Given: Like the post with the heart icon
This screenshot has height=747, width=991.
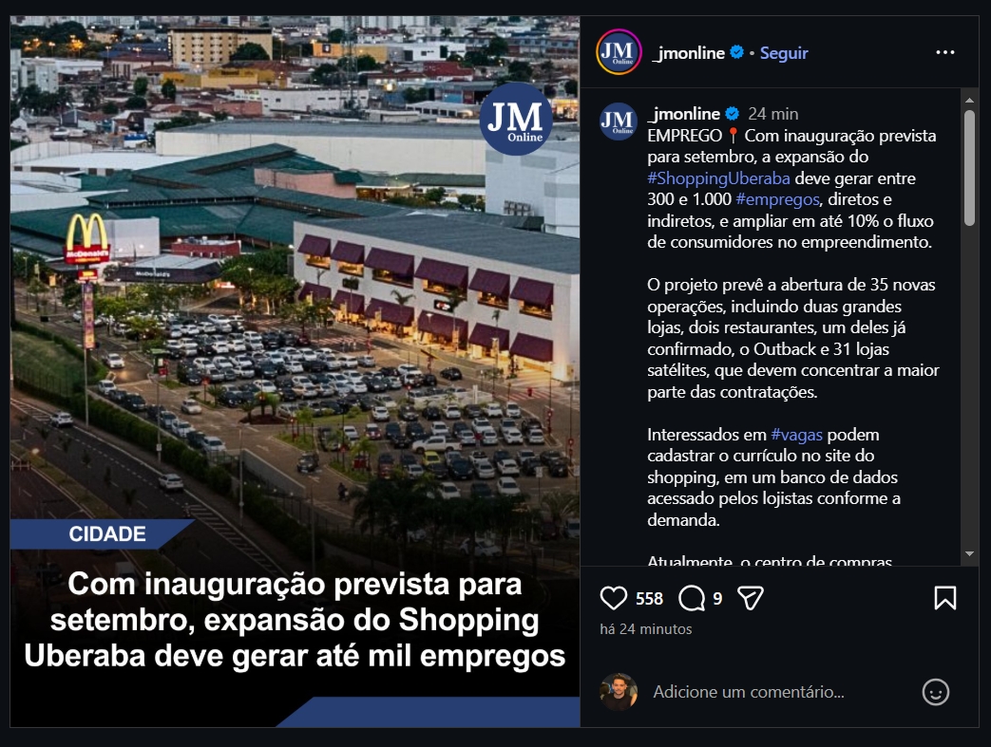Looking at the screenshot, I should tap(613, 598).
